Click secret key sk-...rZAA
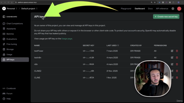 click(88, 51)
